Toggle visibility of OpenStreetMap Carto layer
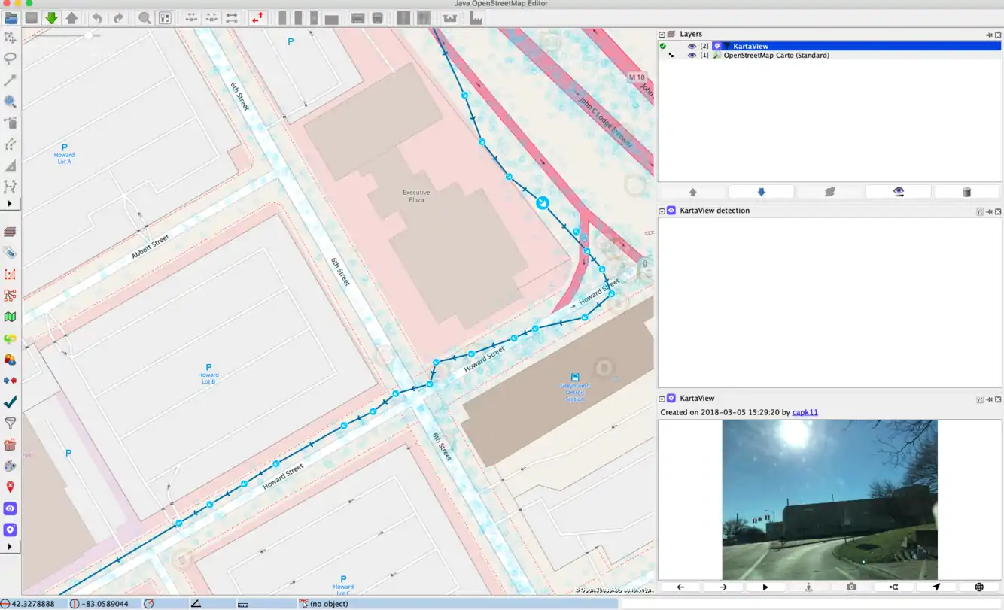This screenshot has height=610, width=1004. click(x=692, y=56)
